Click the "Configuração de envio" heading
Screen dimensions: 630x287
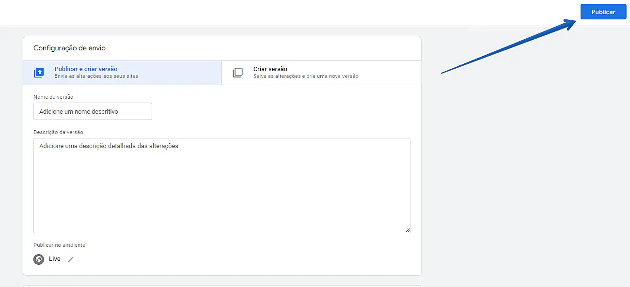point(69,48)
